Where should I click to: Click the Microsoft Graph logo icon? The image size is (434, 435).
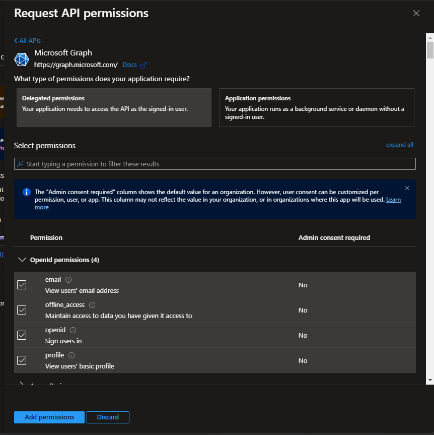[x=22, y=59]
